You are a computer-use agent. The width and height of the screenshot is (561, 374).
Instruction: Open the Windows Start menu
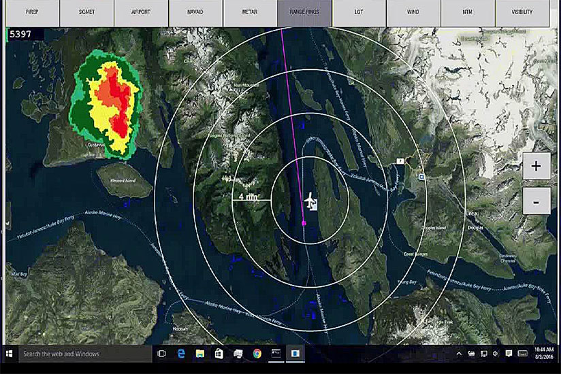point(10,354)
